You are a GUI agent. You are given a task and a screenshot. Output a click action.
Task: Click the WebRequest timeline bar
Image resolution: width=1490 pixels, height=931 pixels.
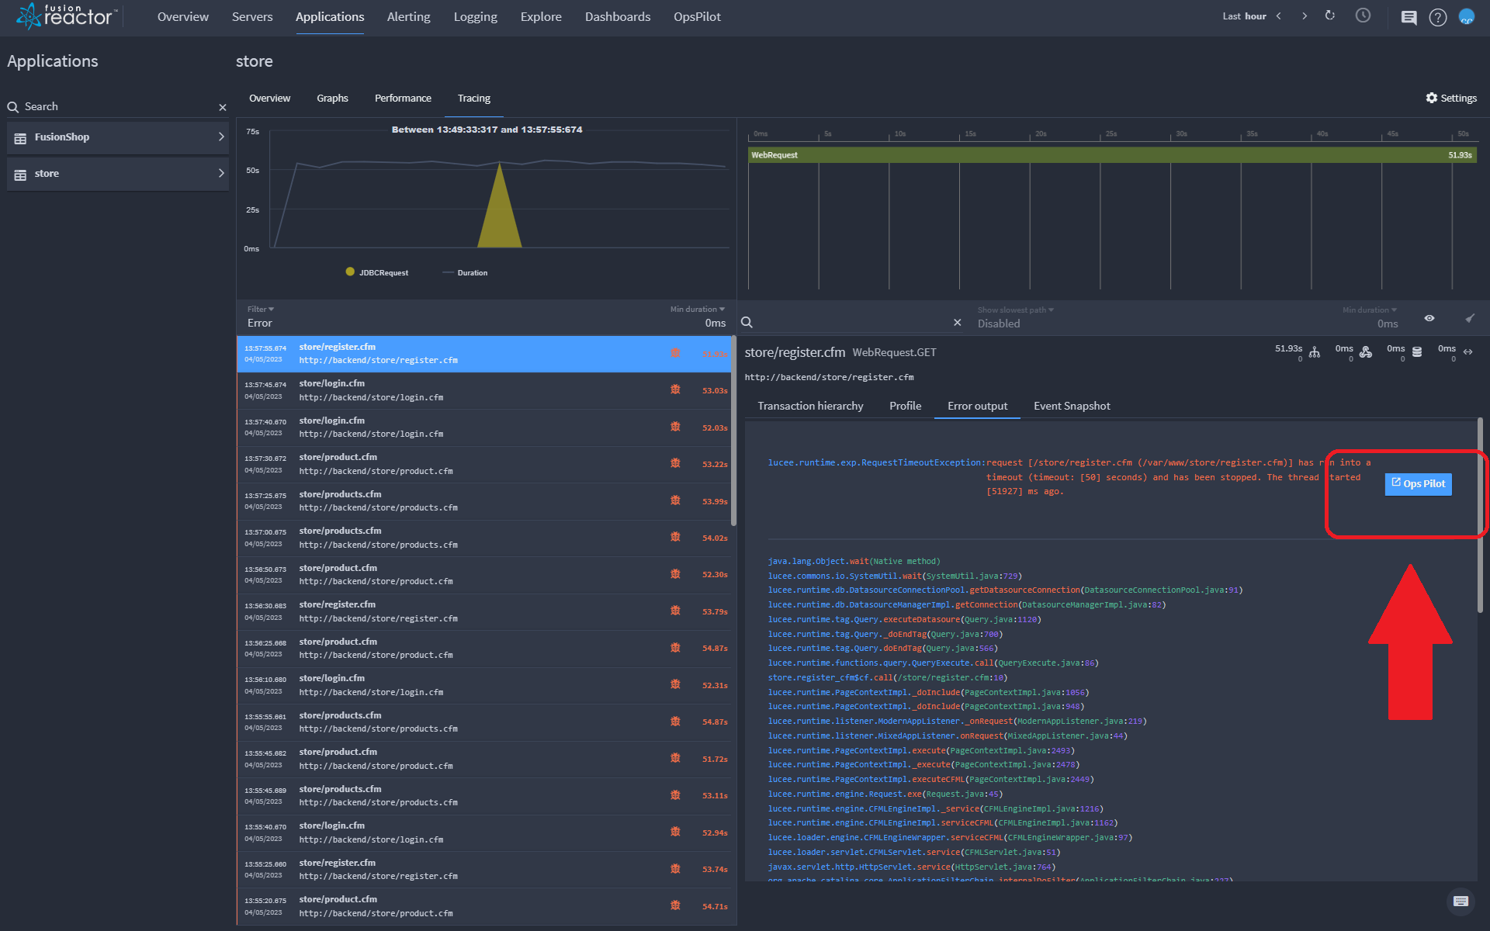click(x=1112, y=155)
